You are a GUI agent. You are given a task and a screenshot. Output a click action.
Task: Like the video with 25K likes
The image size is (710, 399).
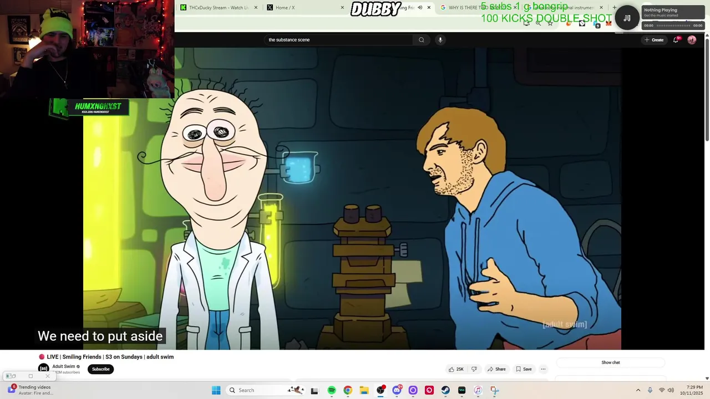point(456,369)
